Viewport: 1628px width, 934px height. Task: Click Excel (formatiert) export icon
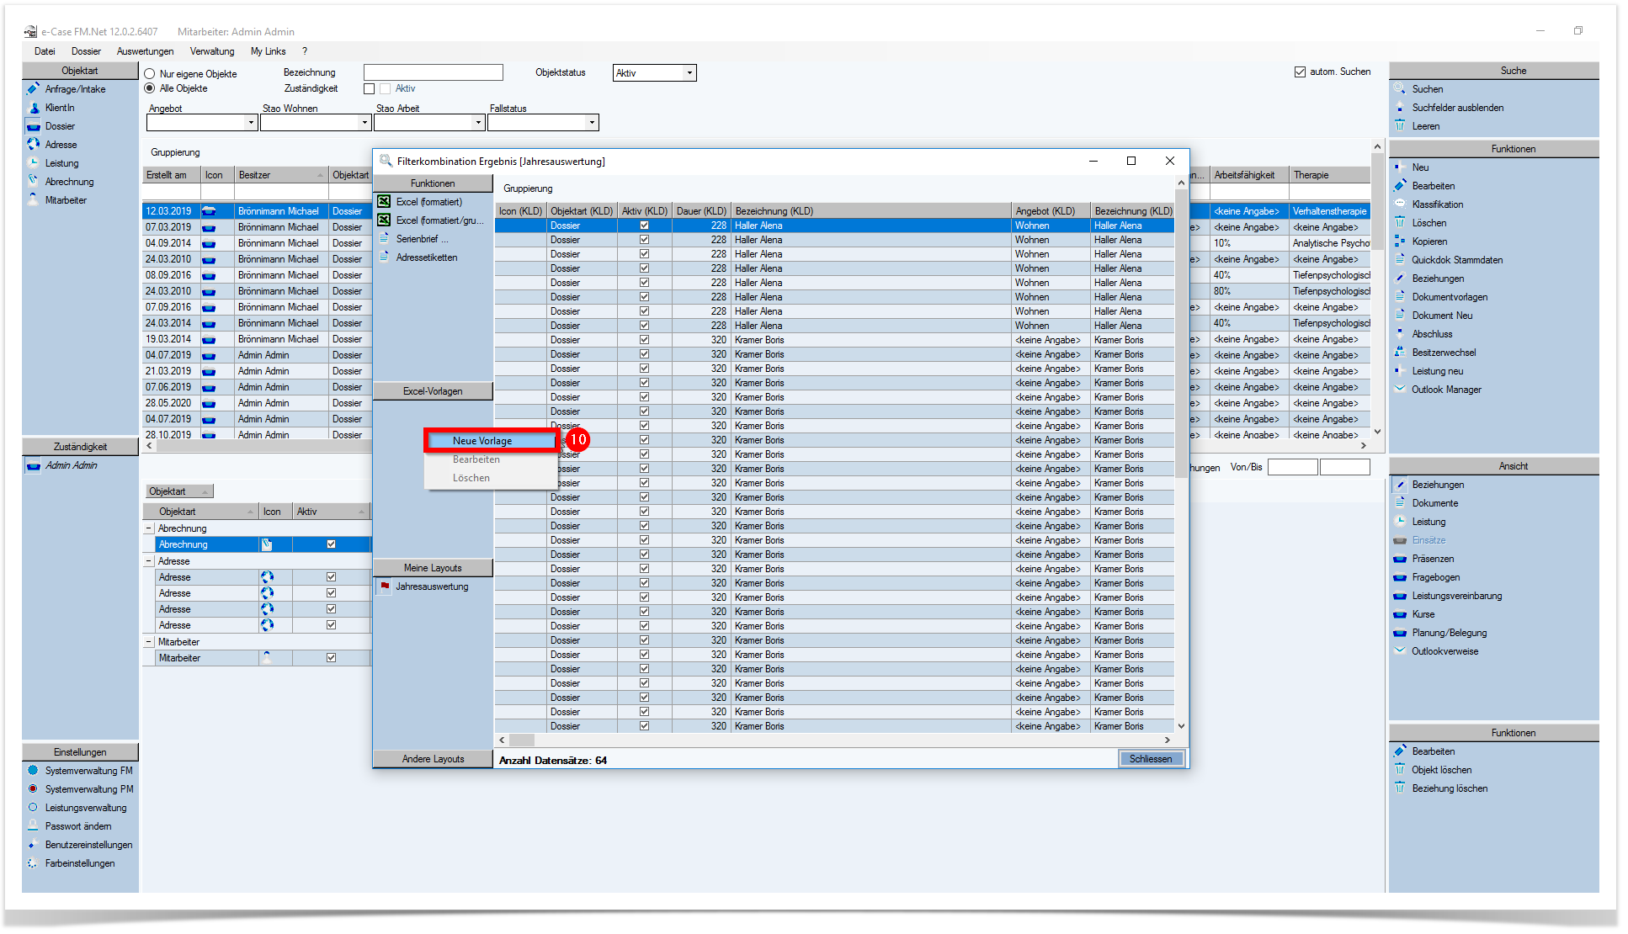click(x=384, y=202)
